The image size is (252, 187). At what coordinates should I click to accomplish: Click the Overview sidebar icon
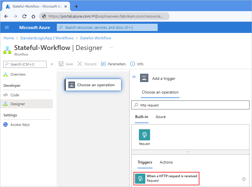[6, 74]
